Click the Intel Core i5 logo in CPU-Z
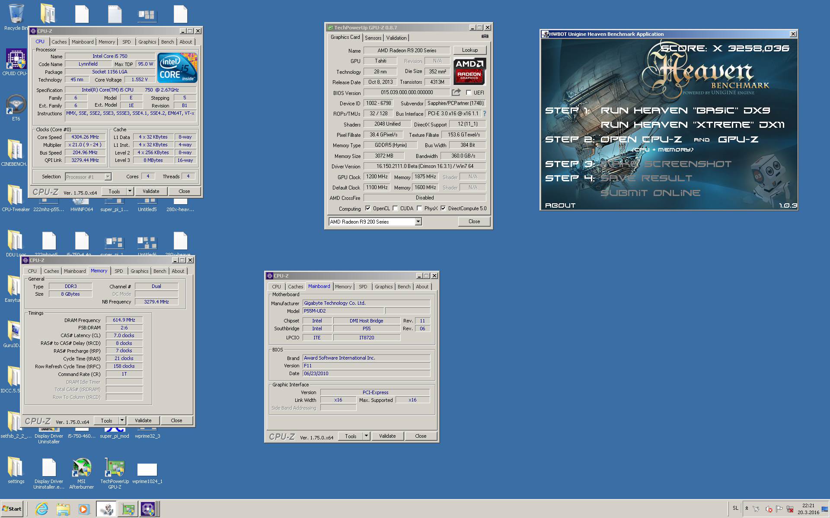This screenshot has height=518, width=830. [x=177, y=68]
